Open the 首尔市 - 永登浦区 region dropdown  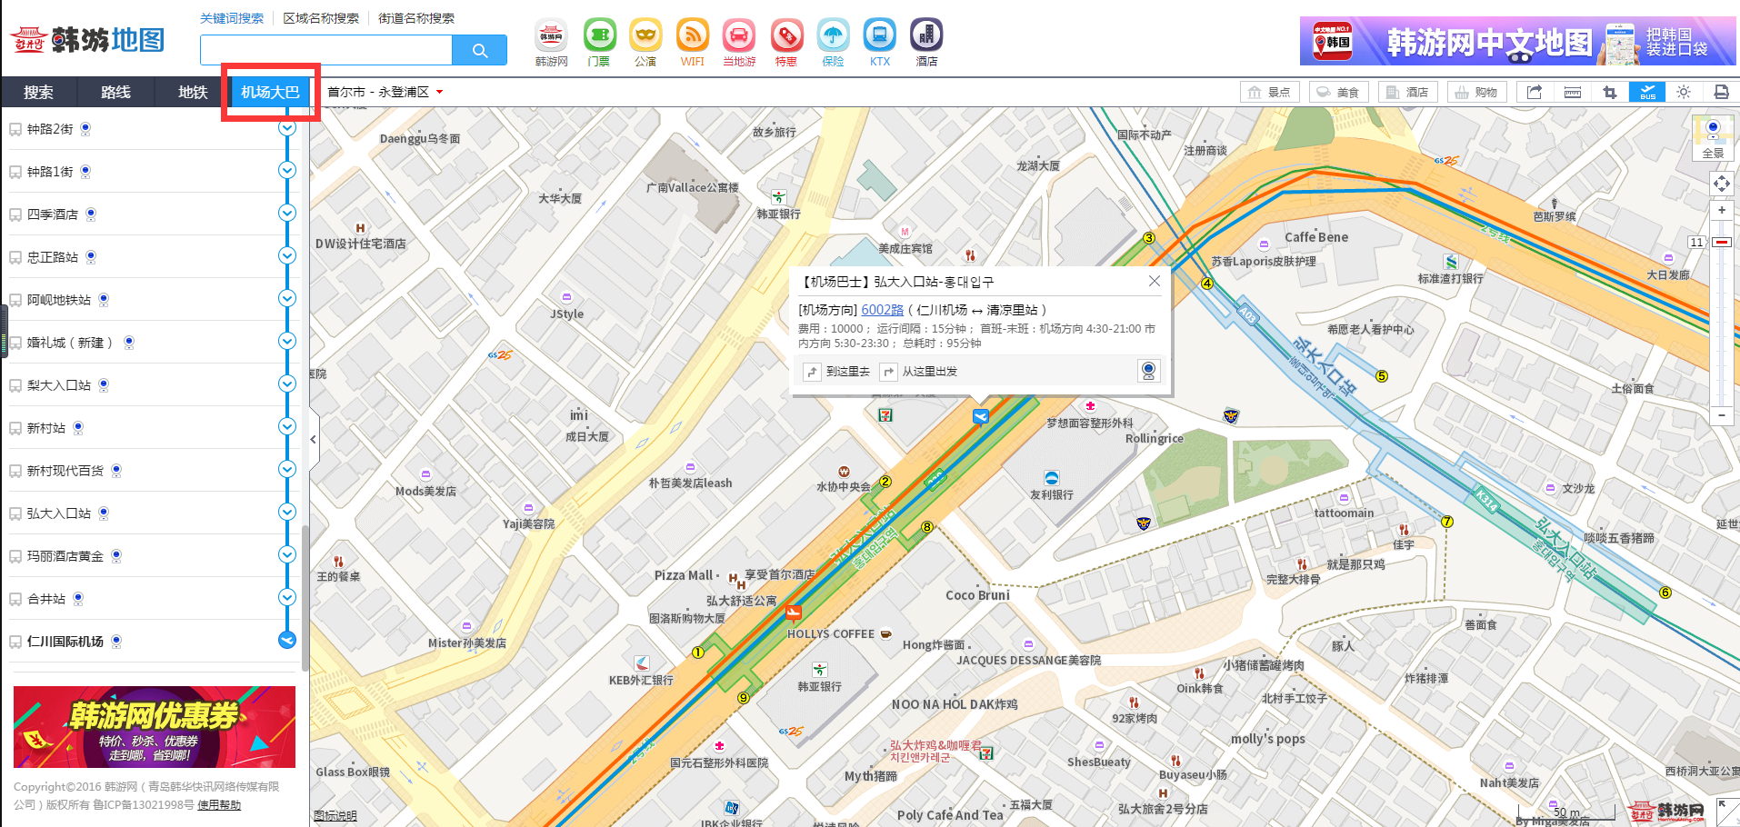click(x=385, y=92)
